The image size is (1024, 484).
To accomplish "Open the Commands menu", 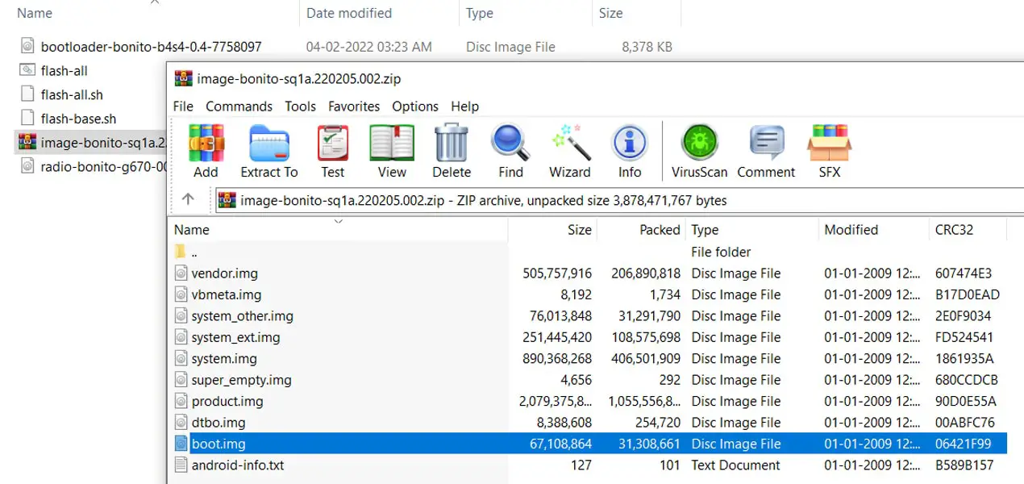I will coord(239,106).
